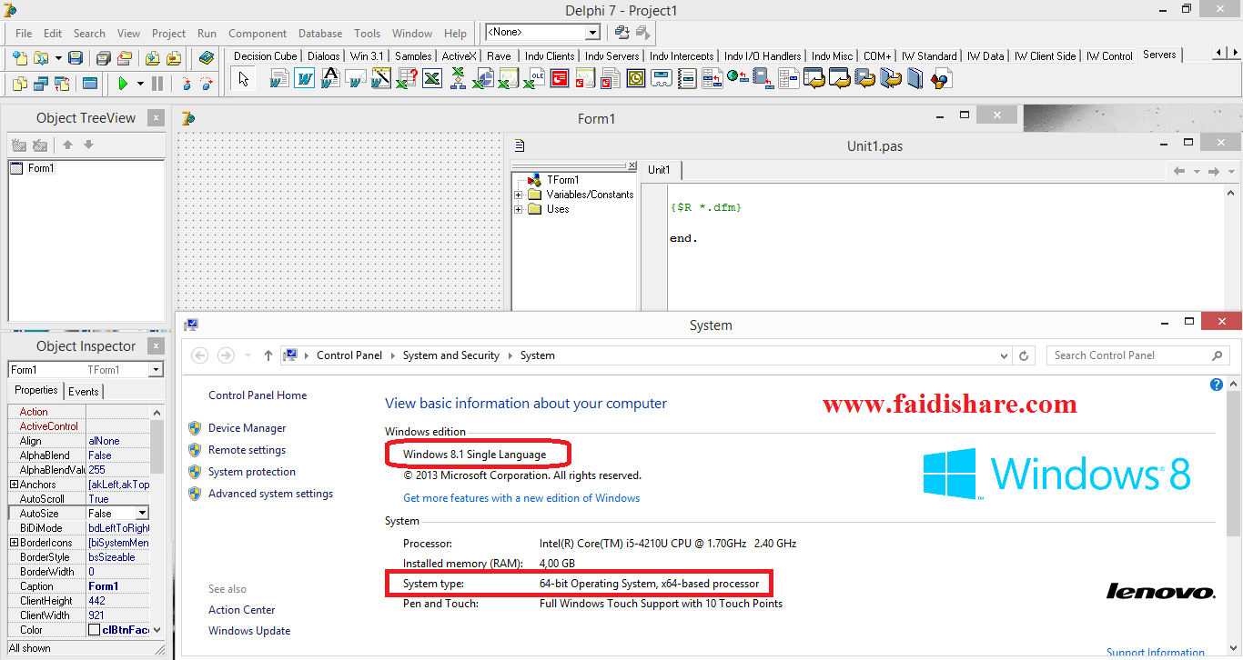
Task: Expand the Anchors property
Action: [x=14, y=485]
